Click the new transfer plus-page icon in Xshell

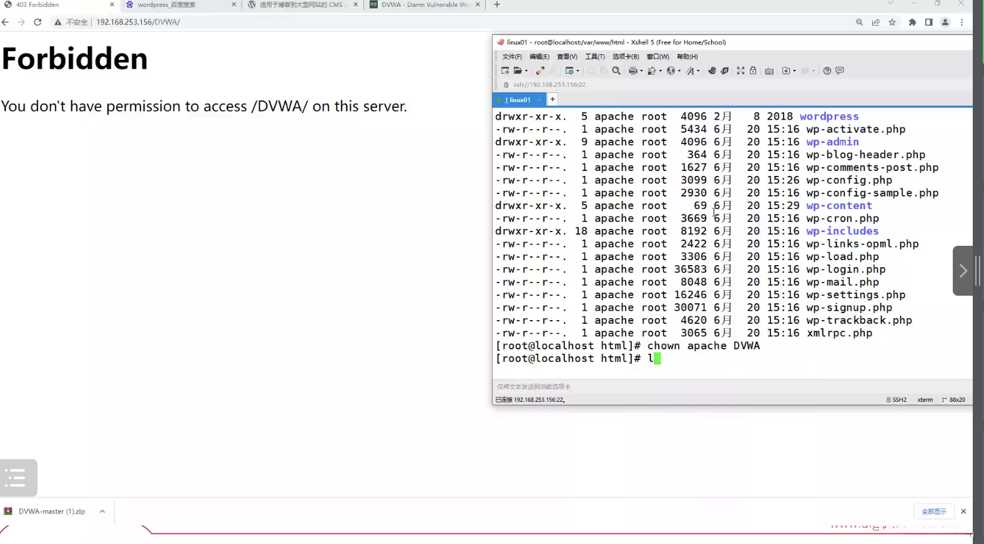tap(786, 71)
